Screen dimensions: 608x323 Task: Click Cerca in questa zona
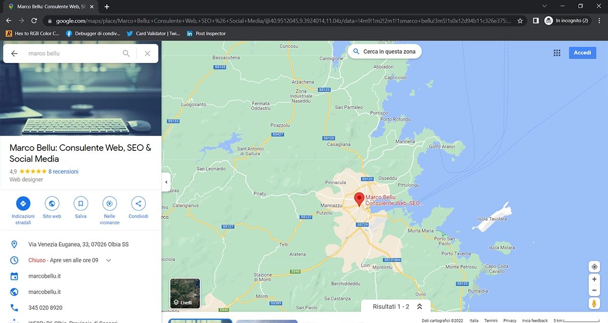(x=384, y=52)
